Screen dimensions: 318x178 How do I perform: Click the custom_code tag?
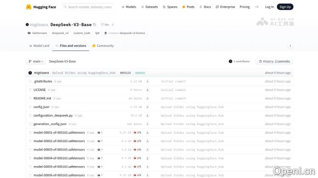tap(82, 33)
